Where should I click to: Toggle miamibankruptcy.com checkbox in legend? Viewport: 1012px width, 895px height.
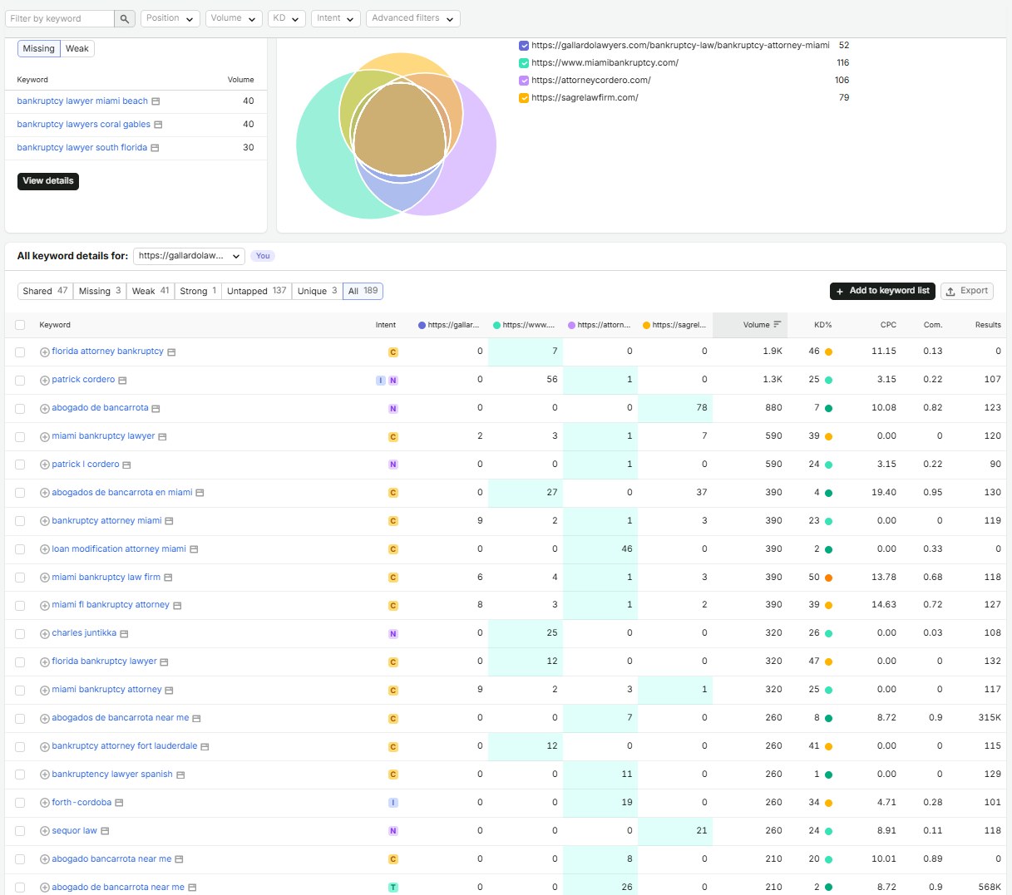[x=524, y=63]
